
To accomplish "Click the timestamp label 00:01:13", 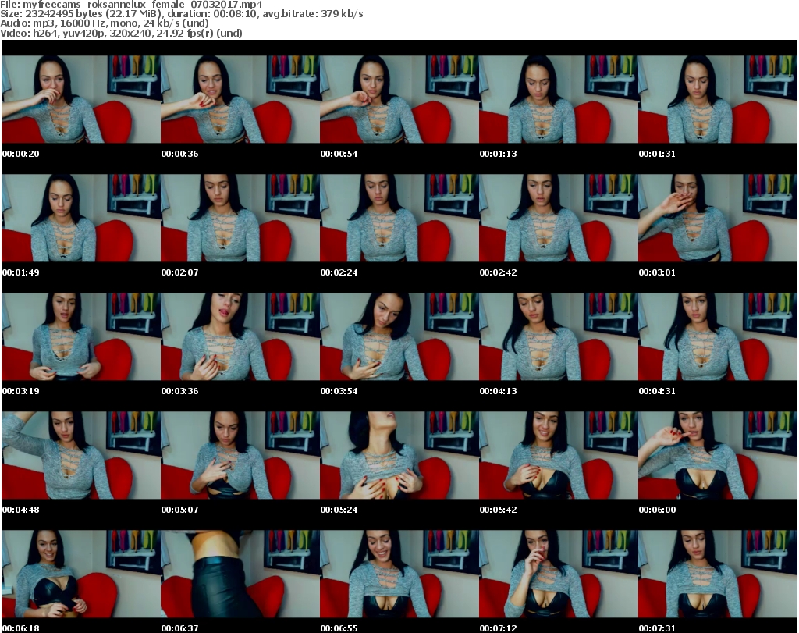I will pos(498,154).
